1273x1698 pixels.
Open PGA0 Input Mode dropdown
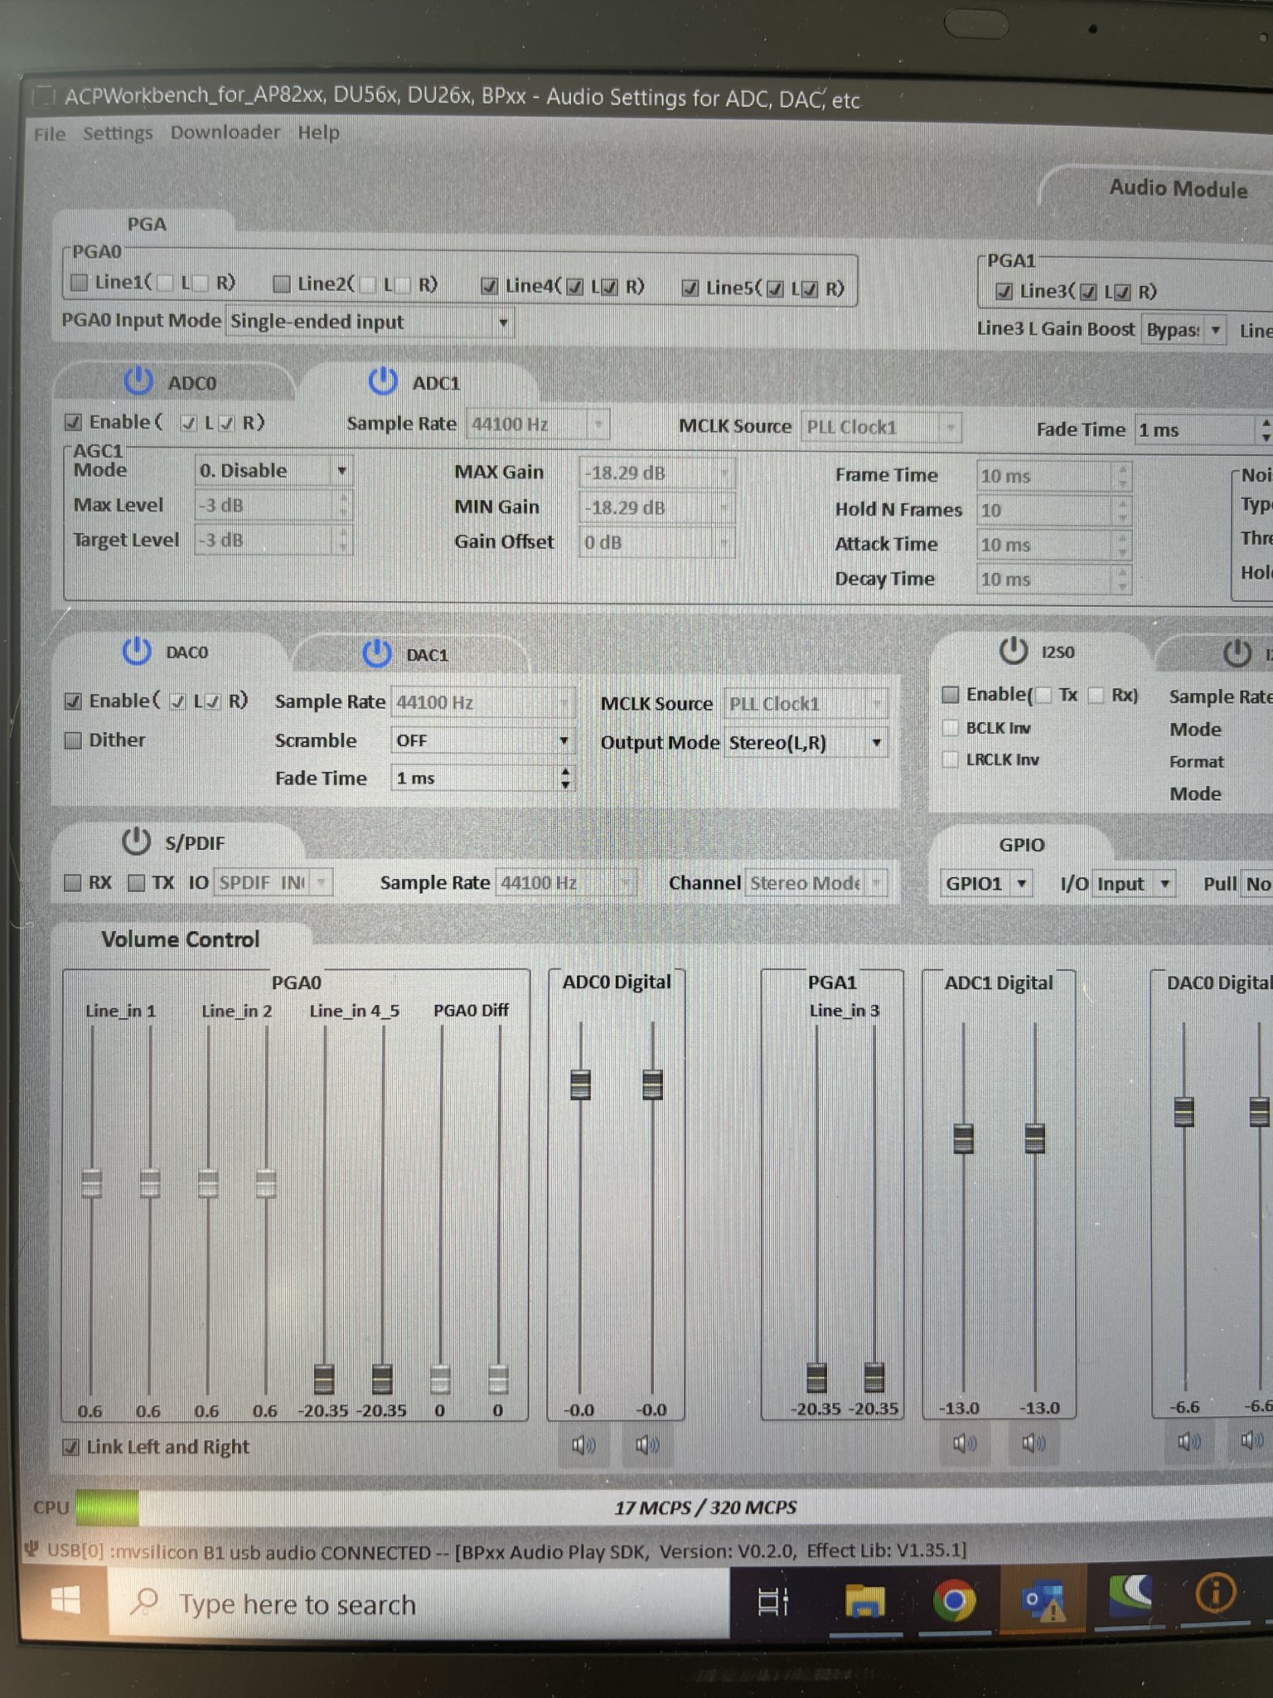click(370, 322)
